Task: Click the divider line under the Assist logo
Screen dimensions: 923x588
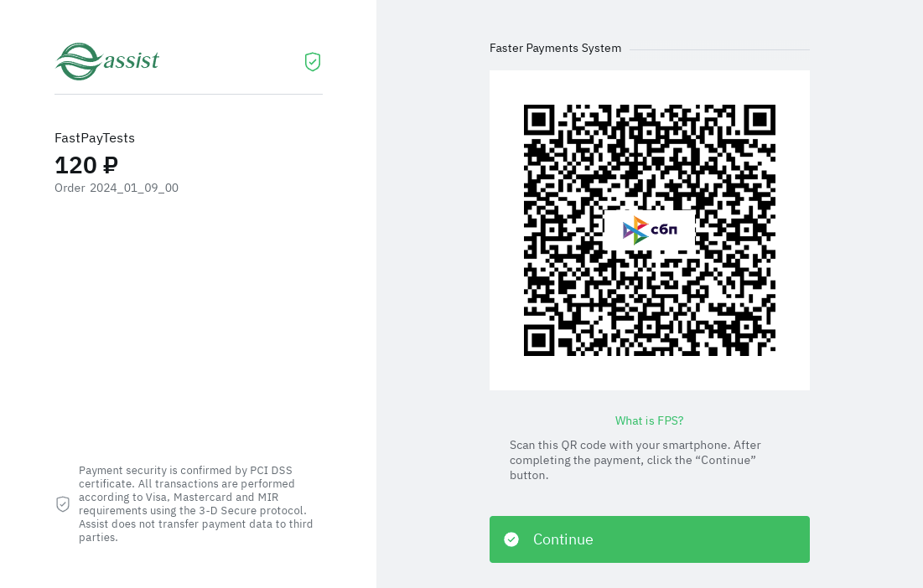Action: pyautogui.click(x=189, y=95)
